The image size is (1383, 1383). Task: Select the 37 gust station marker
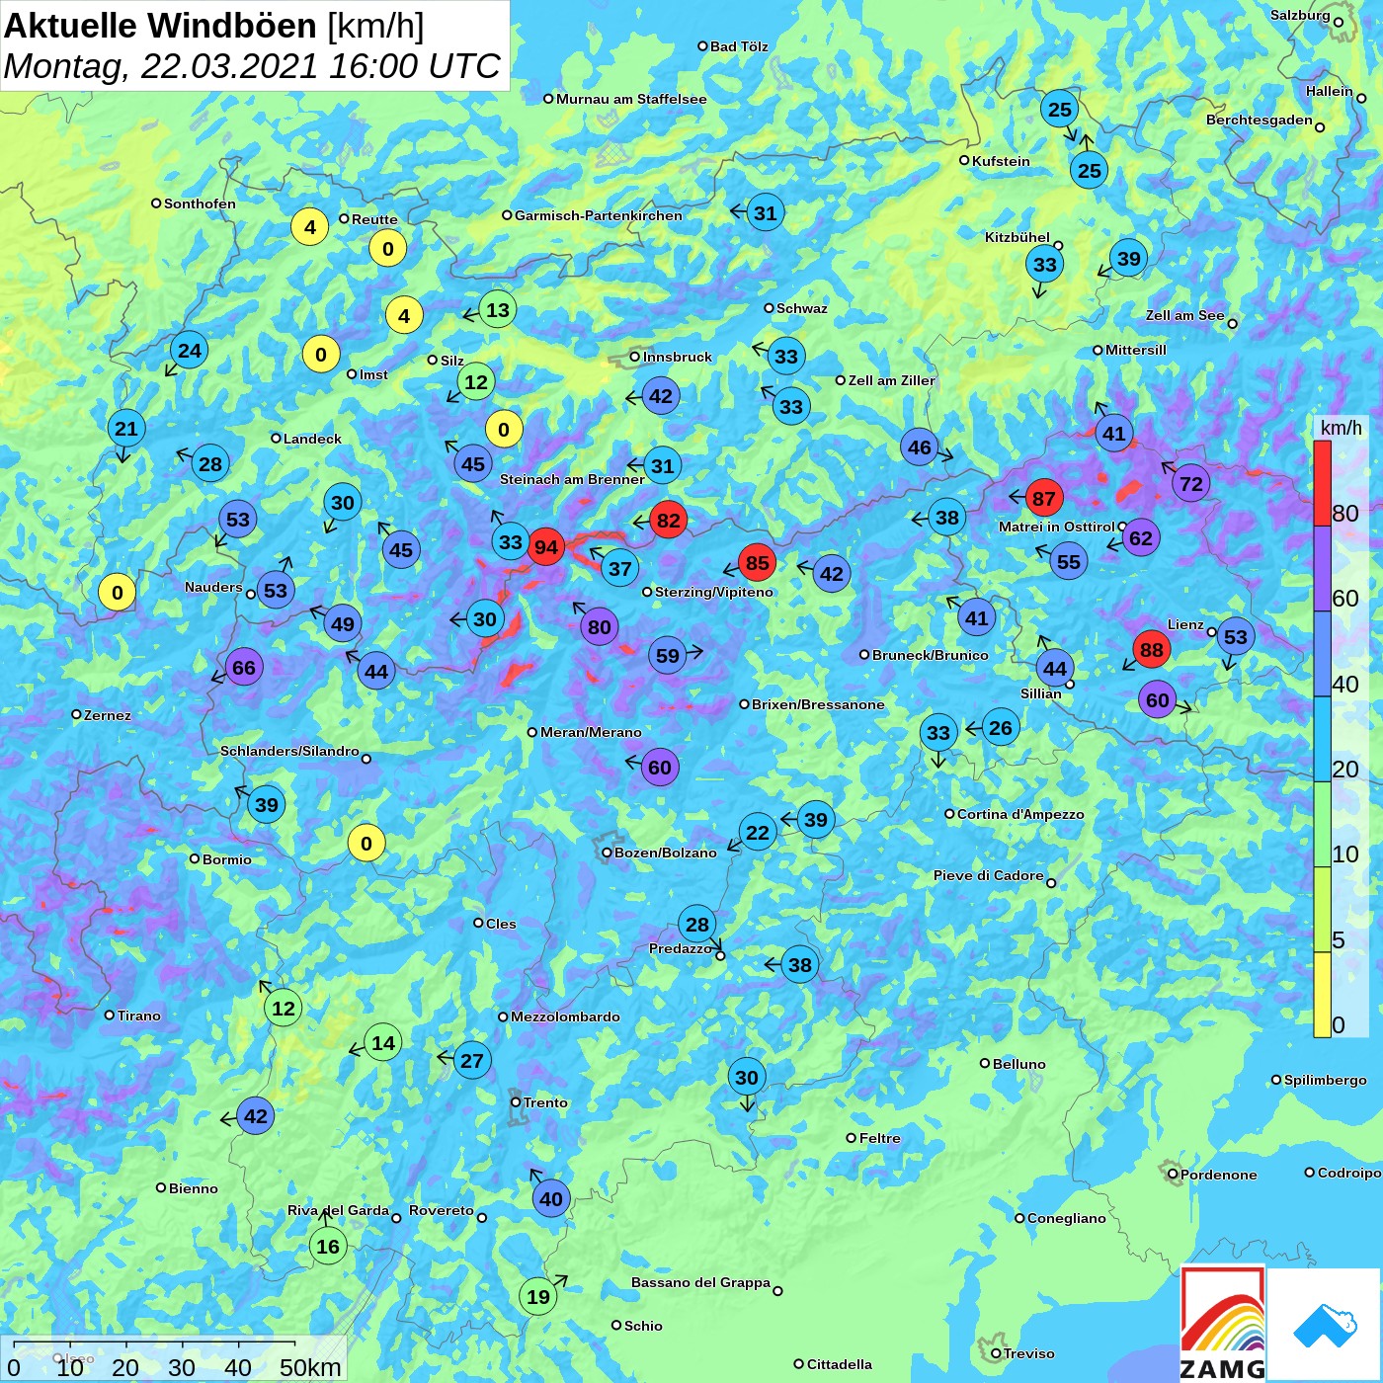619,569
